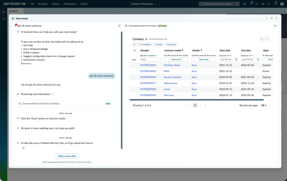
Task: Click Open panel under Vendor column
Action: pos(204,59)
